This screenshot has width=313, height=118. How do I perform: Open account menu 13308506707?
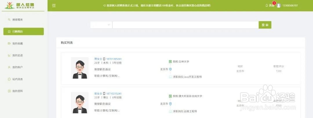tap(290, 6)
